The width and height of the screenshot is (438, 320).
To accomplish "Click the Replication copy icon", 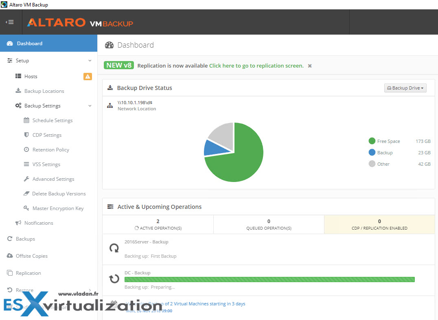I will [10, 273].
